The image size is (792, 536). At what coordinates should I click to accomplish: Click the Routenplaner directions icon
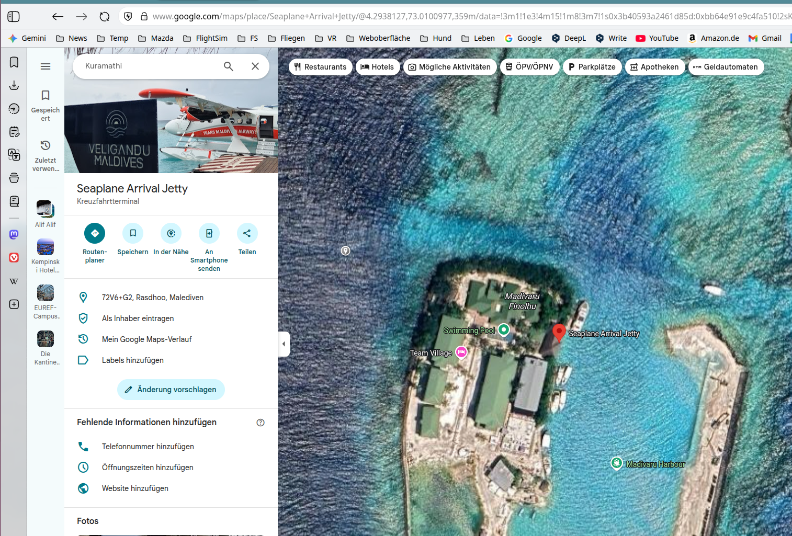(x=95, y=233)
